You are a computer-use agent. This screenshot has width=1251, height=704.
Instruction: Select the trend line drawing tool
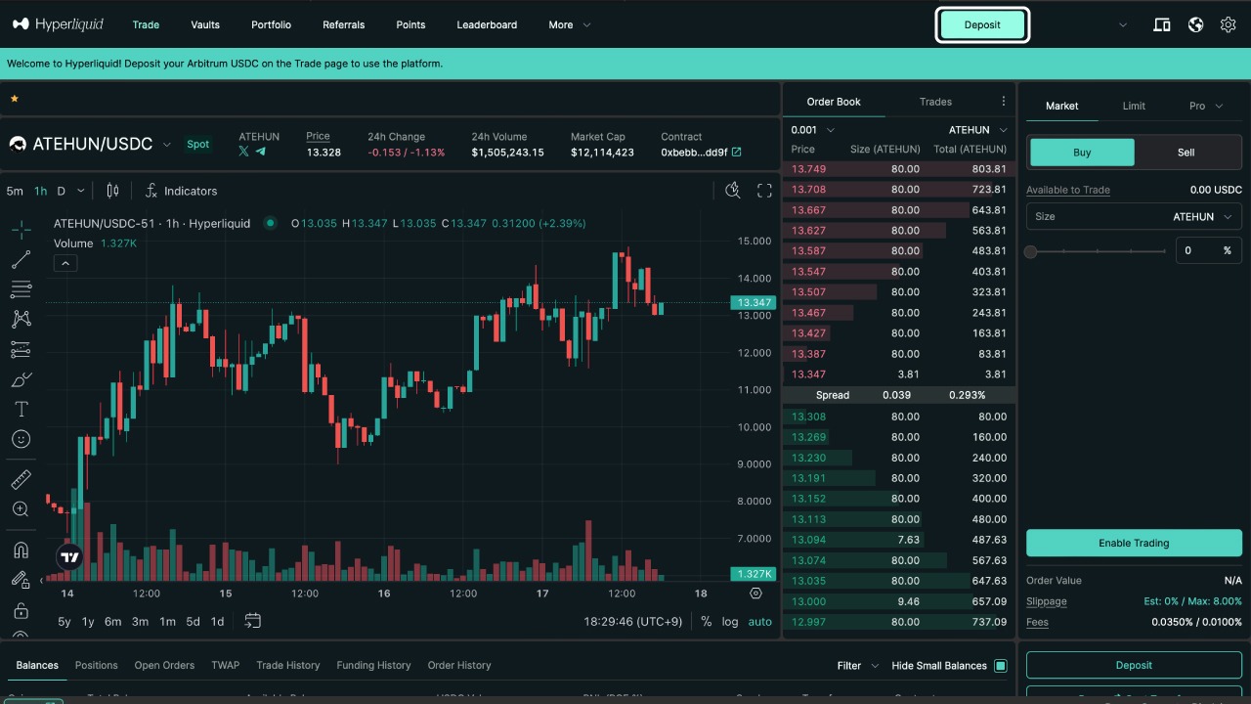point(21,259)
